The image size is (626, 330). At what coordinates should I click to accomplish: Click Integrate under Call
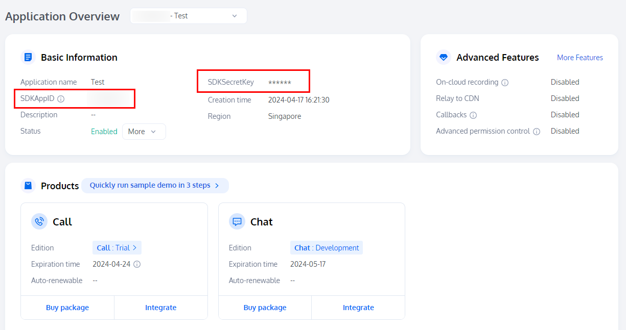[x=160, y=308]
